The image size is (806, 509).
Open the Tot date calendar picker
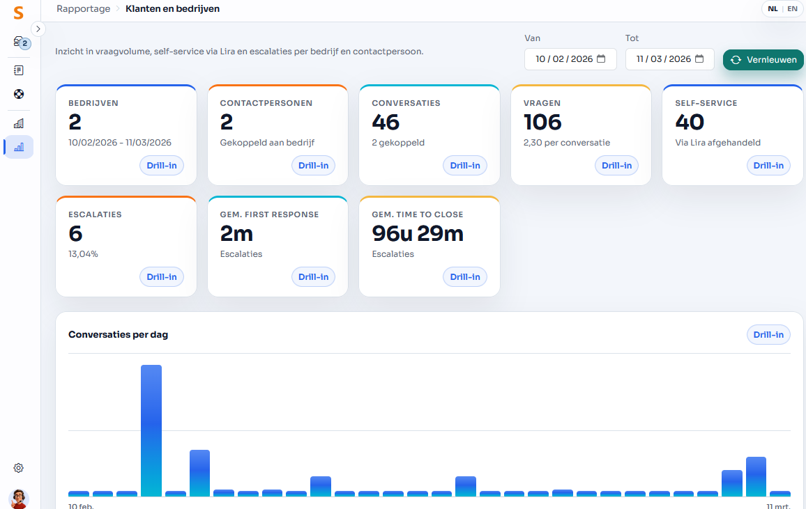tap(699, 59)
